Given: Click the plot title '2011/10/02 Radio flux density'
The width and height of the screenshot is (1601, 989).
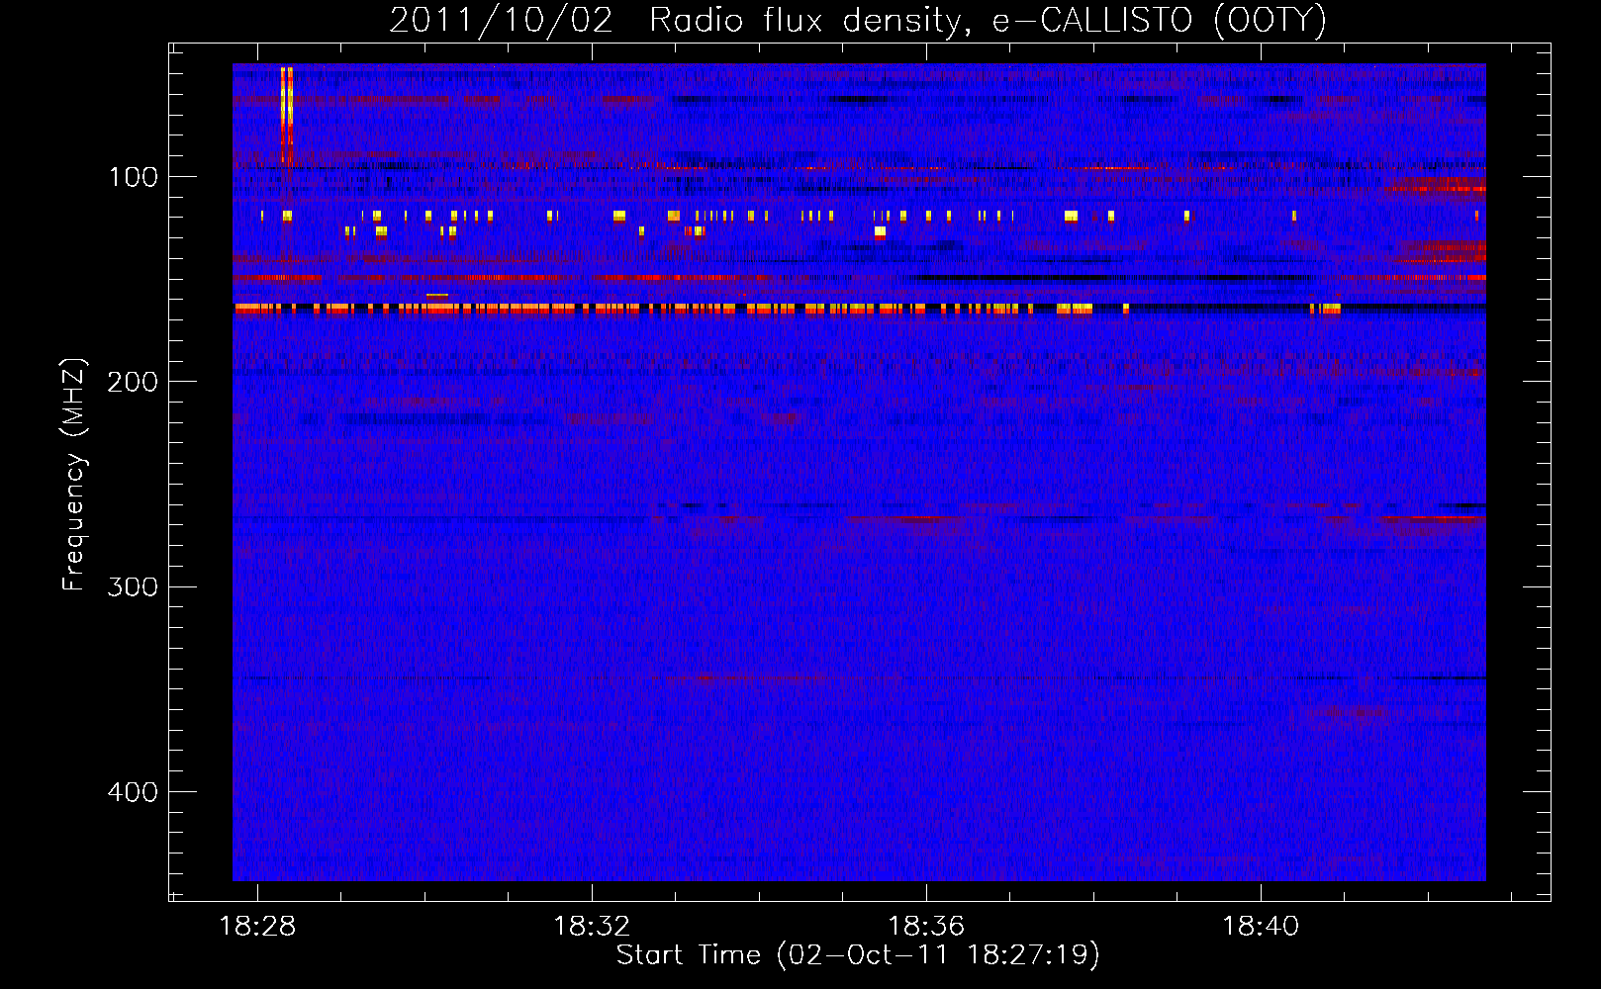Looking at the screenshot, I should pyautogui.click(x=858, y=21).
